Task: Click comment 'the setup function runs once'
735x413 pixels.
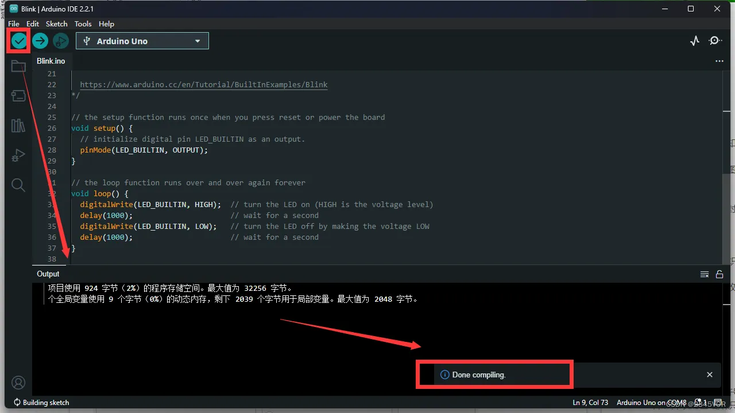Action: point(228,118)
